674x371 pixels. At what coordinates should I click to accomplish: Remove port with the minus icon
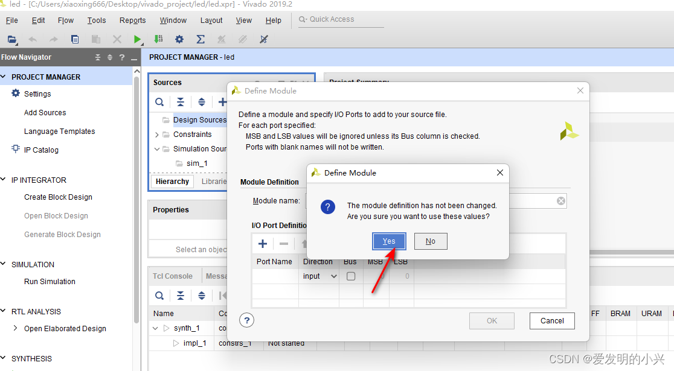(284, 244)
